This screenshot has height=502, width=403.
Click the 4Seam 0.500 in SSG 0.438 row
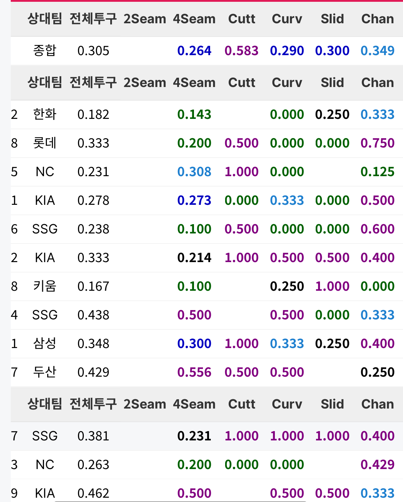(194, 315)
